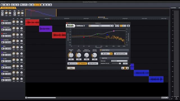Viewport: 180px width, 101px height.
Task: Open the play options dropdown arrow
Action: pos(37,5)
